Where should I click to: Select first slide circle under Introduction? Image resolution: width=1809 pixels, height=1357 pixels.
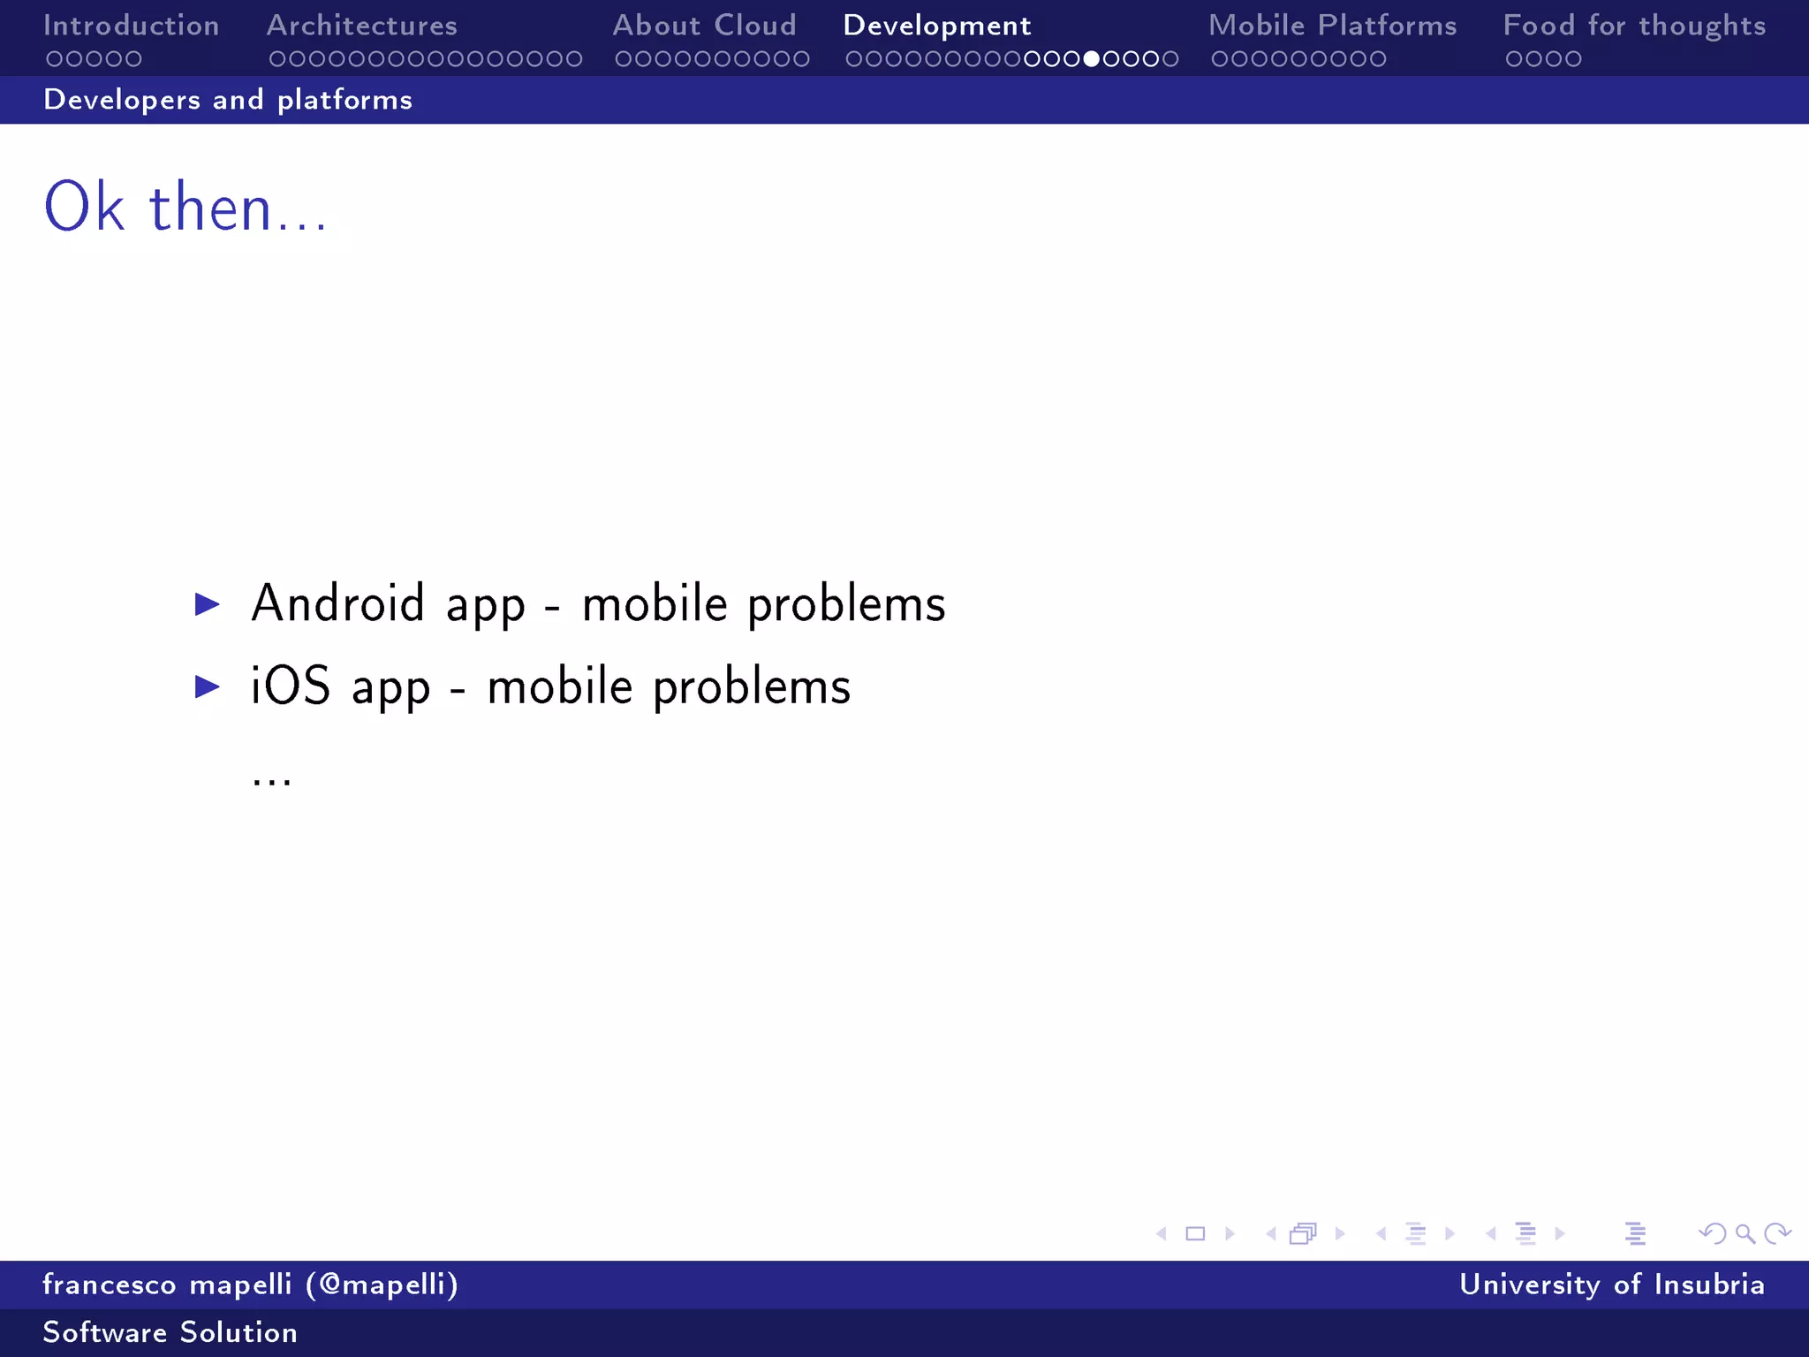55,59
